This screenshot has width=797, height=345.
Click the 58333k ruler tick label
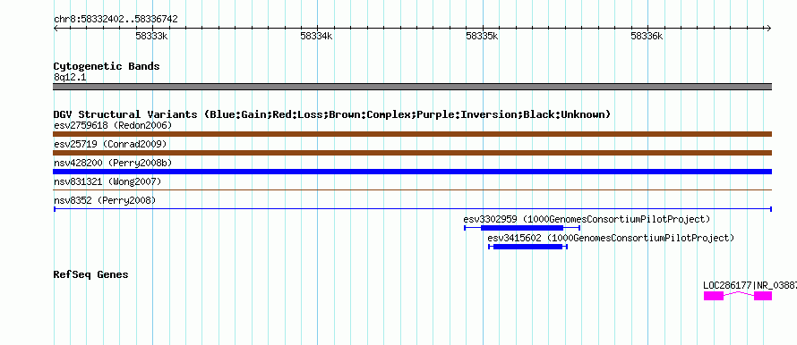151,36
